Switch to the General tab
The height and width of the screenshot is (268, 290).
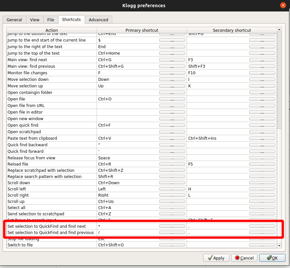14,20
